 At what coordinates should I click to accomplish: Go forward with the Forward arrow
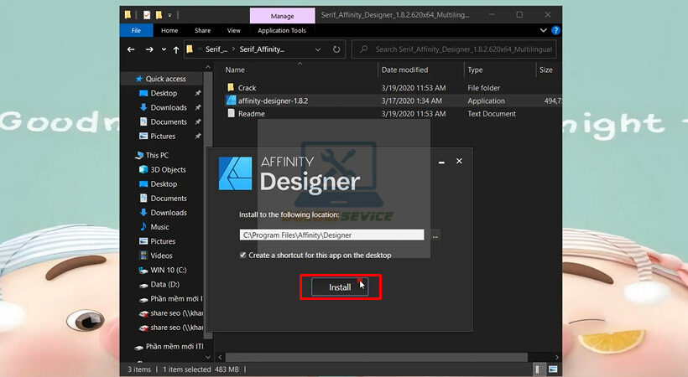149,49
